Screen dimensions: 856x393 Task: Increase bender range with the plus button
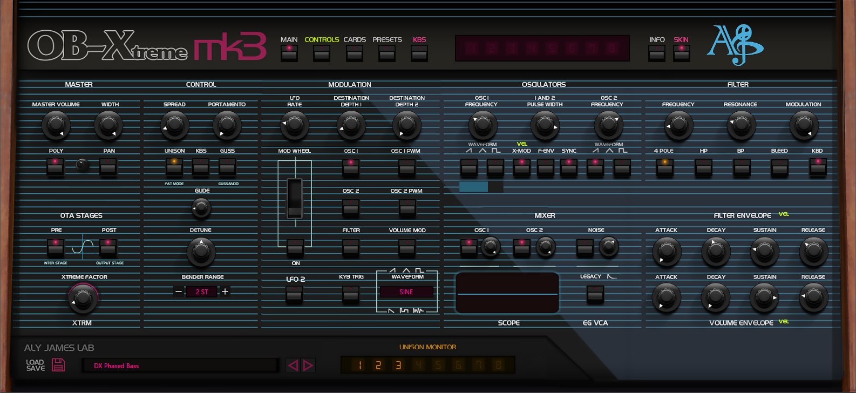225,292
